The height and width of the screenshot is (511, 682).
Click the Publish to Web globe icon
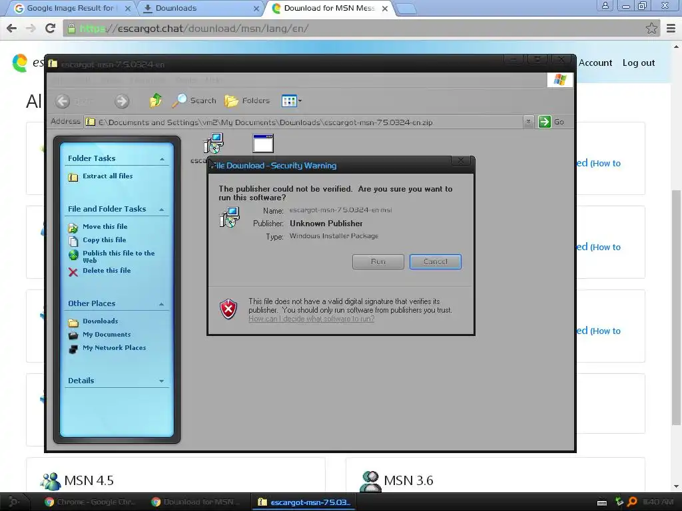(x=73, y=255)
